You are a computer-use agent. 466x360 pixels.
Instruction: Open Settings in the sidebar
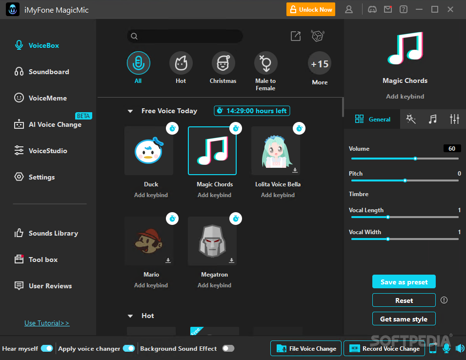coord(35,177)
